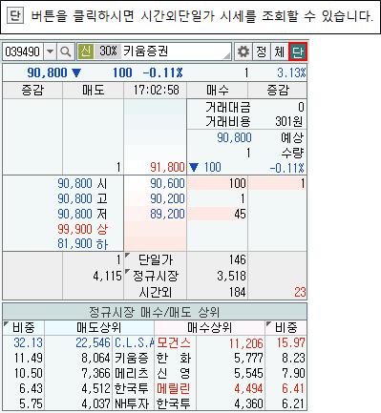Click the 30% margin badge

coord(108,52)
